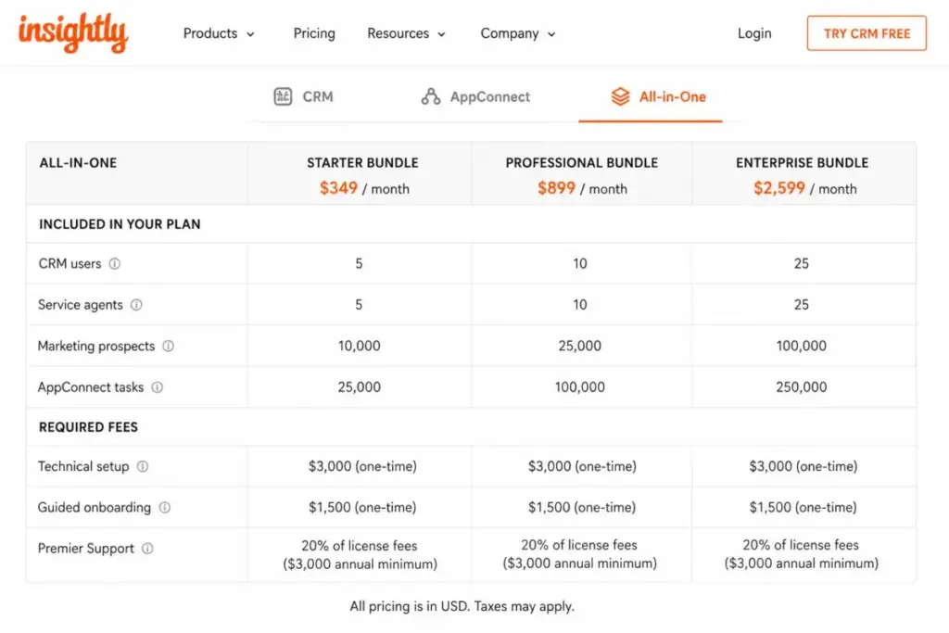Click the 100,000 marketing prospects value for Enterprise
This screenshot has width=949, height=633.
[x=802, y=346]
